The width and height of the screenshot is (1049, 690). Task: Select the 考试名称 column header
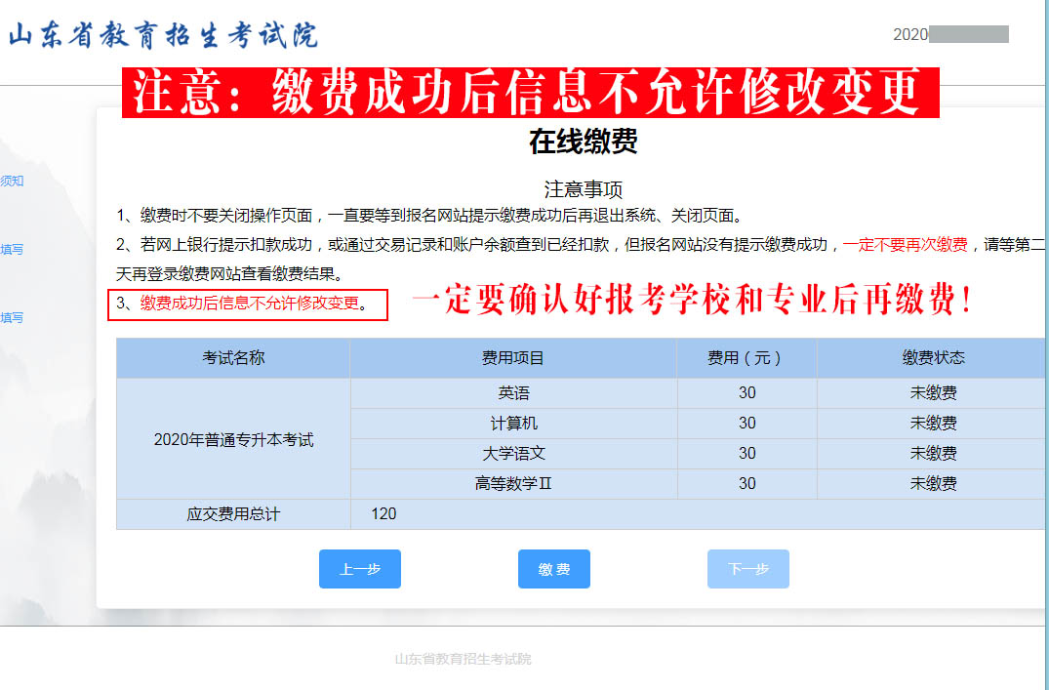pos(233,358)
